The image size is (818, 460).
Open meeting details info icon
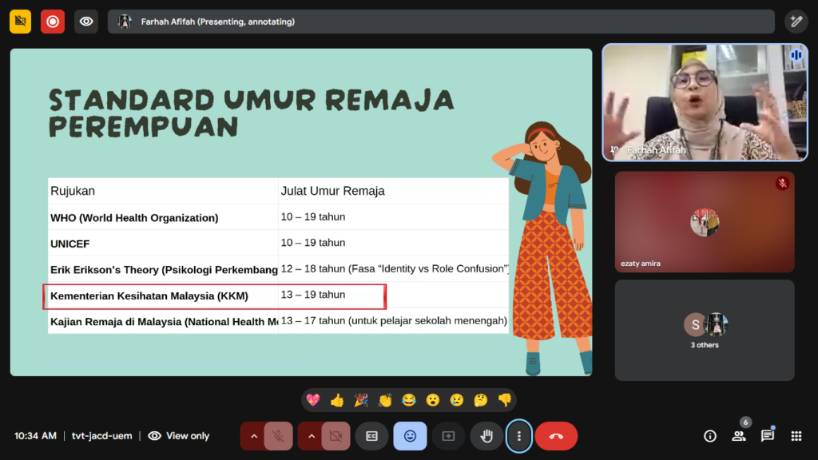coord(710,436)
